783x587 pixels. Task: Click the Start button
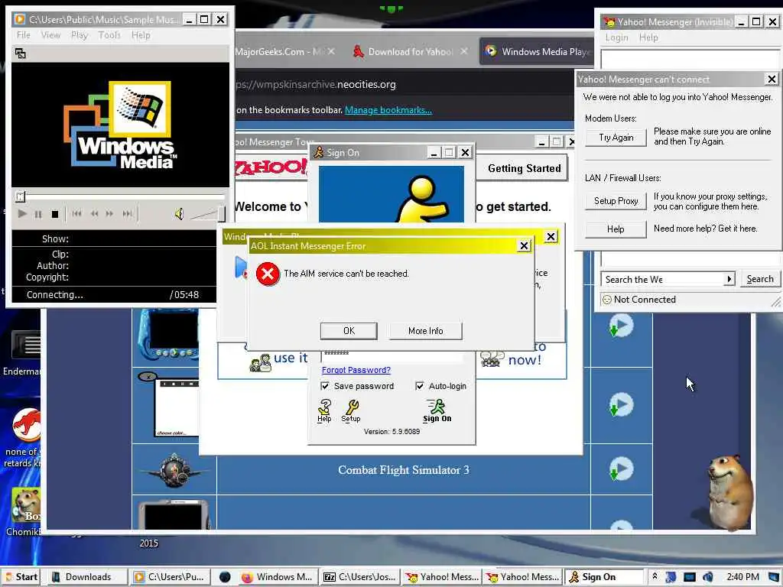[20, 577]
